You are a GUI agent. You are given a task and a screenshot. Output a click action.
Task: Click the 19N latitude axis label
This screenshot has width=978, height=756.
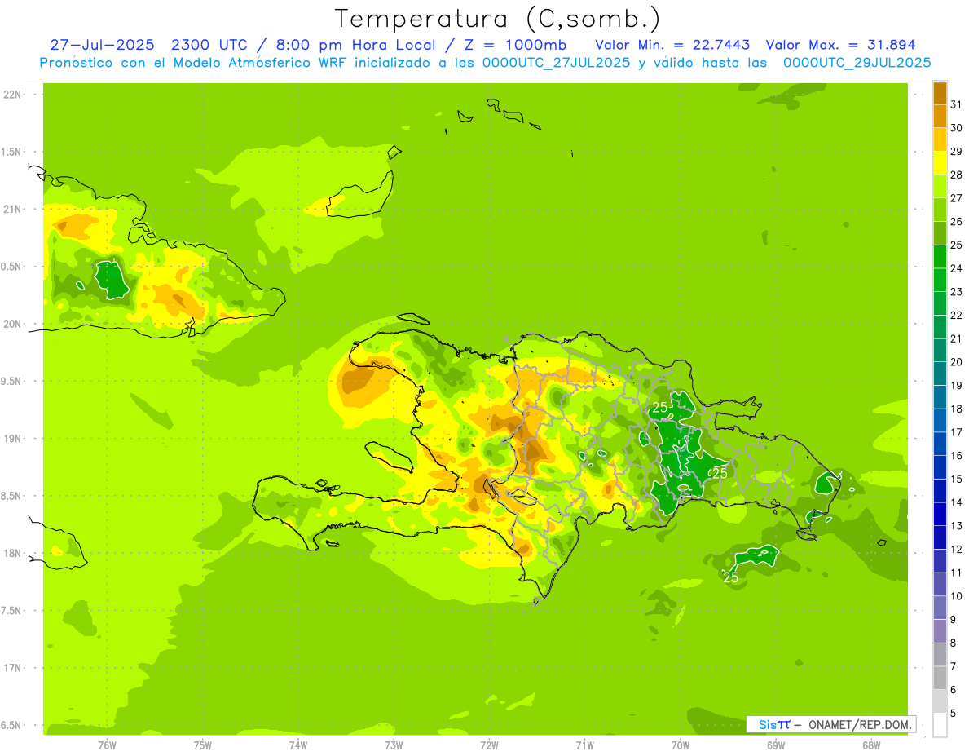12,439
